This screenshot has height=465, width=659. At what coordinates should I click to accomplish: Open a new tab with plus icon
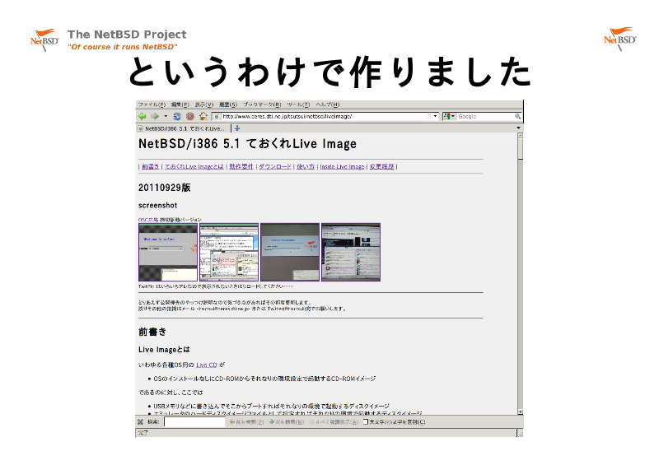pyautogui.click(x=237, y=128)
